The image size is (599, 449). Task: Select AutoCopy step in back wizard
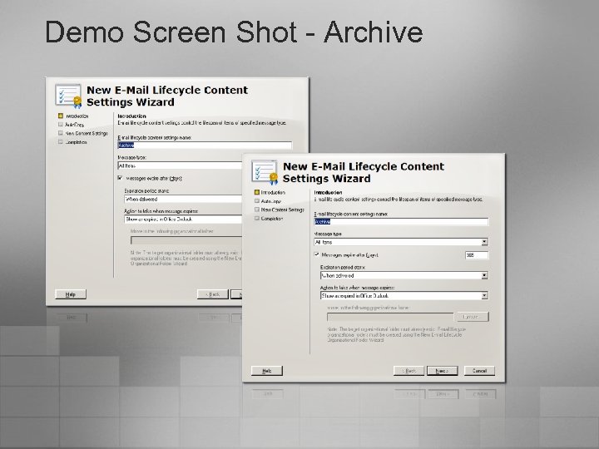pyautogui.click(x=71, y=125)
